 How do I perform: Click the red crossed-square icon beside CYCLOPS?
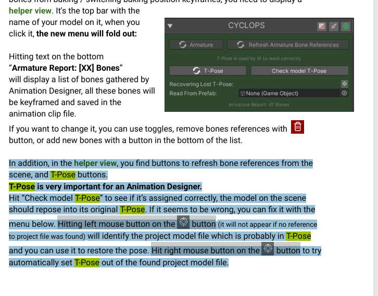point(322,26)
